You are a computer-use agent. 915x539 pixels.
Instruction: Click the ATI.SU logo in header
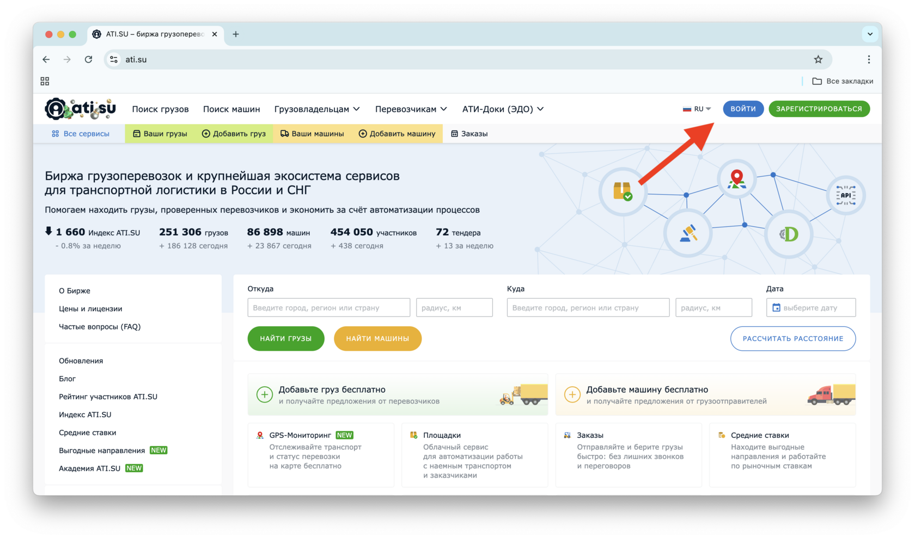click(80, 109)
